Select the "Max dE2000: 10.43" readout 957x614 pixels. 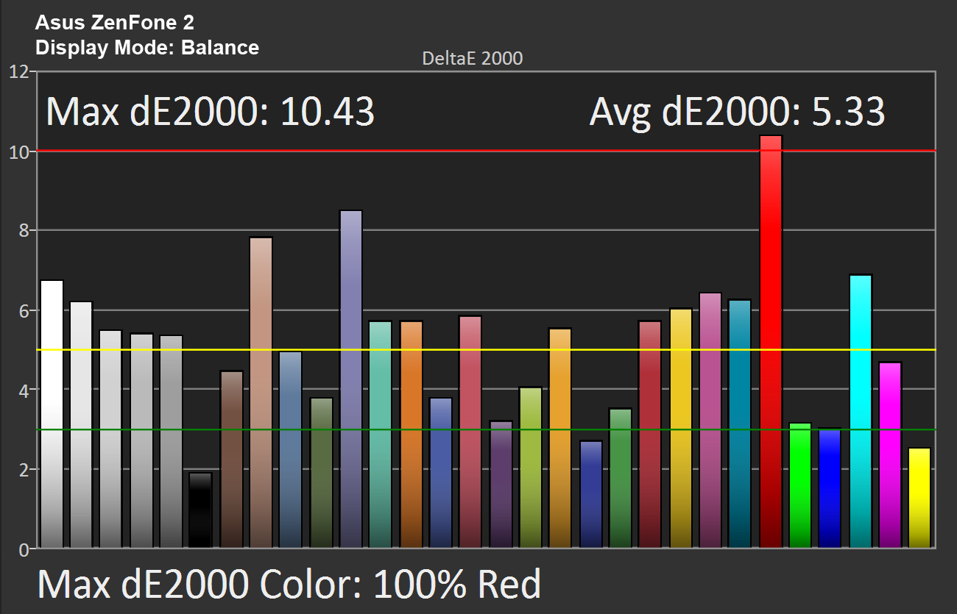coord(211,113)
